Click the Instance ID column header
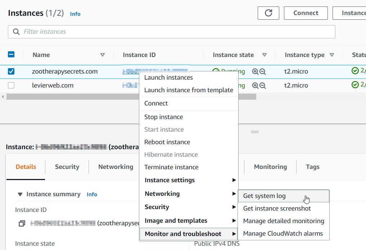This screenshot has width=366, height=250. [x=139, y=55]
